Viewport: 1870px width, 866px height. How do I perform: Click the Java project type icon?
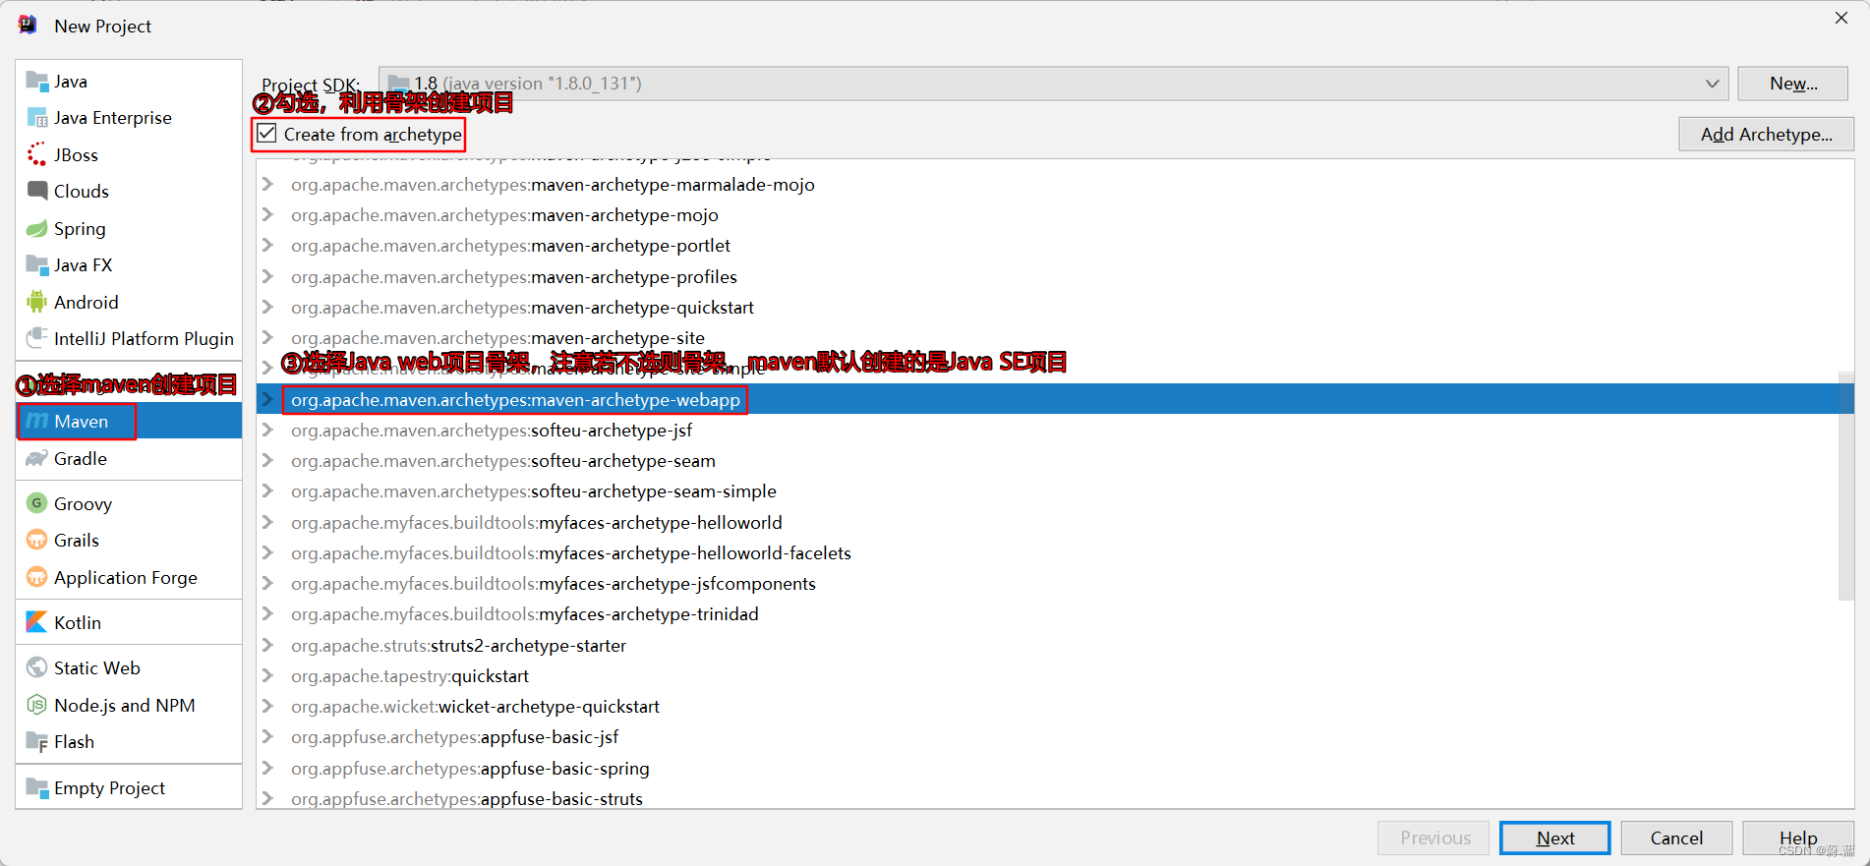(37, 81)
